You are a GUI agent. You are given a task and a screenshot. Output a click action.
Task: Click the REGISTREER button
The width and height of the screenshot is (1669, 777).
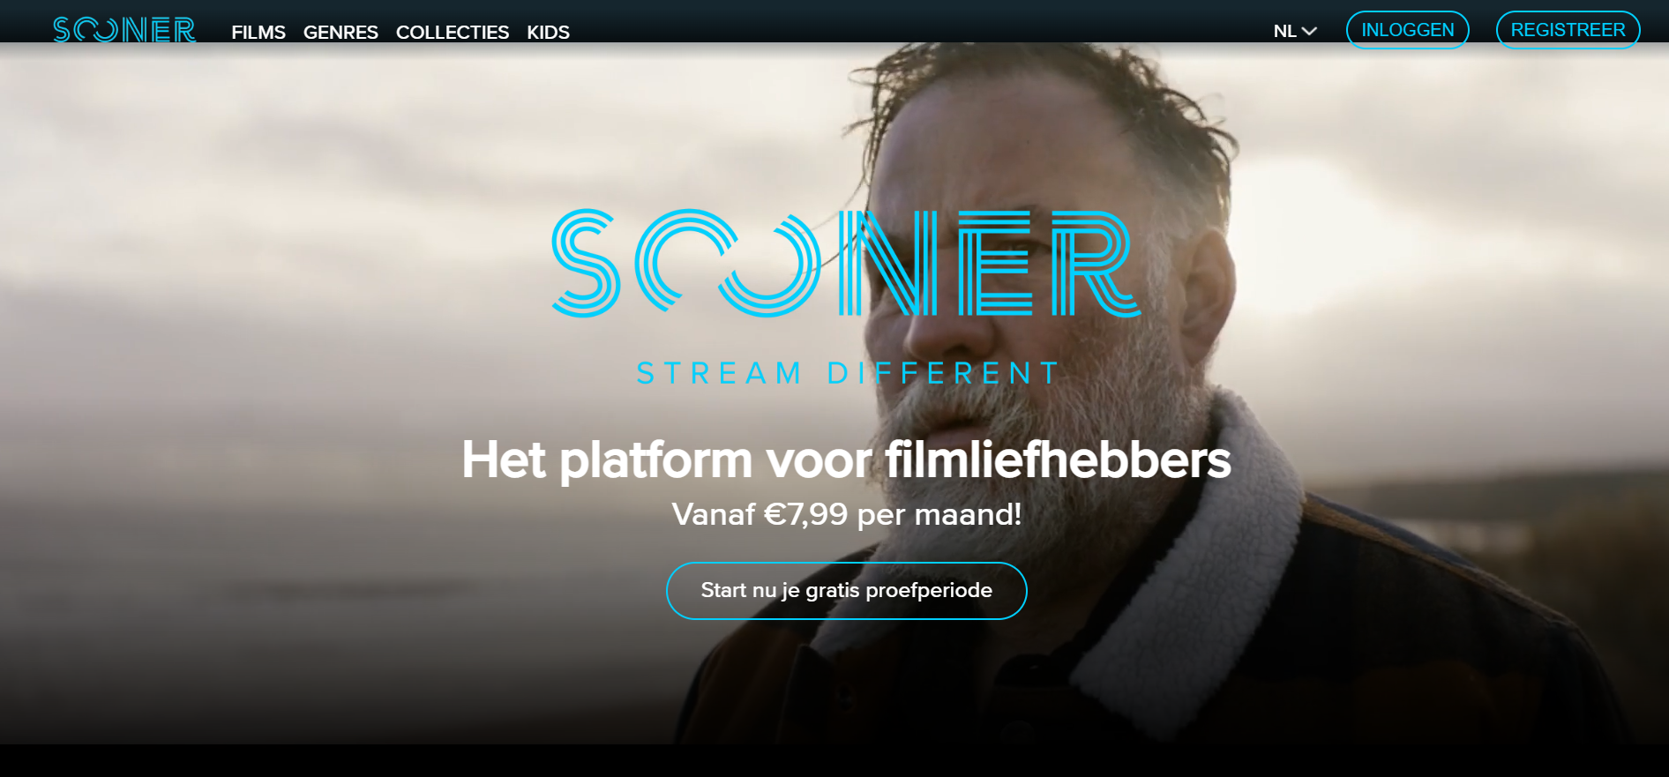pos(1568,30)
